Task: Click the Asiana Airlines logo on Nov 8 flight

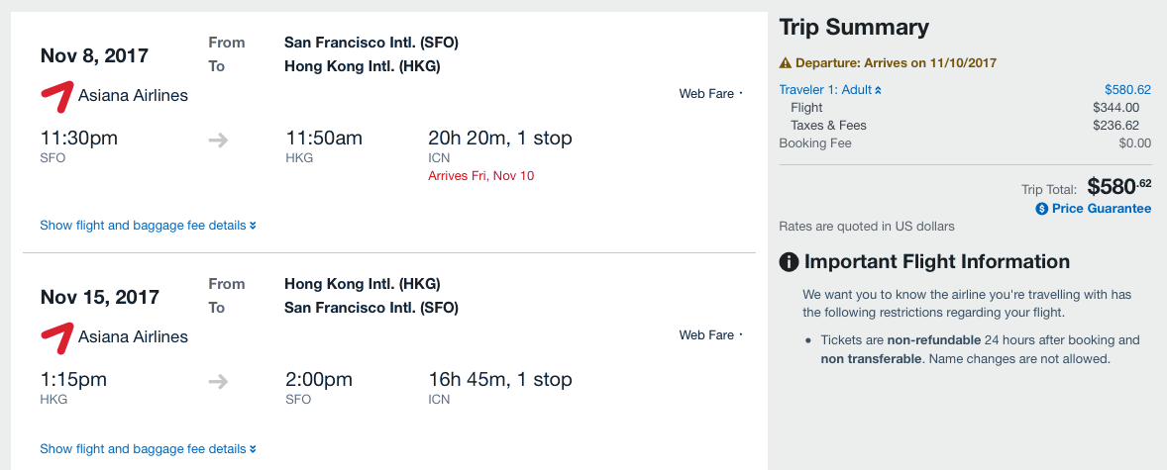Action: pyautogui.click(x=57, y=95)
